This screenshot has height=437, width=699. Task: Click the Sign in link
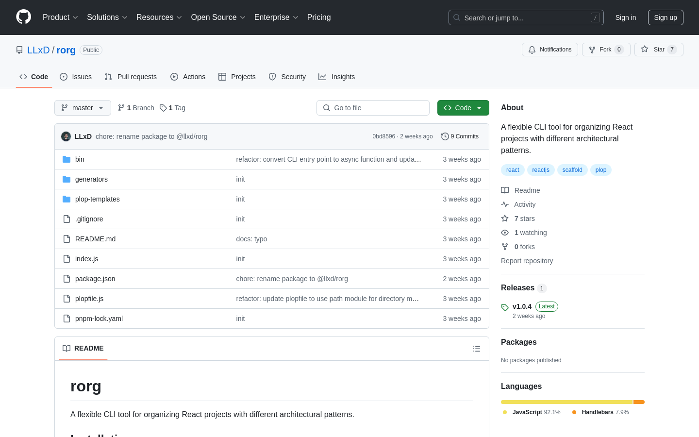[626, 17]
